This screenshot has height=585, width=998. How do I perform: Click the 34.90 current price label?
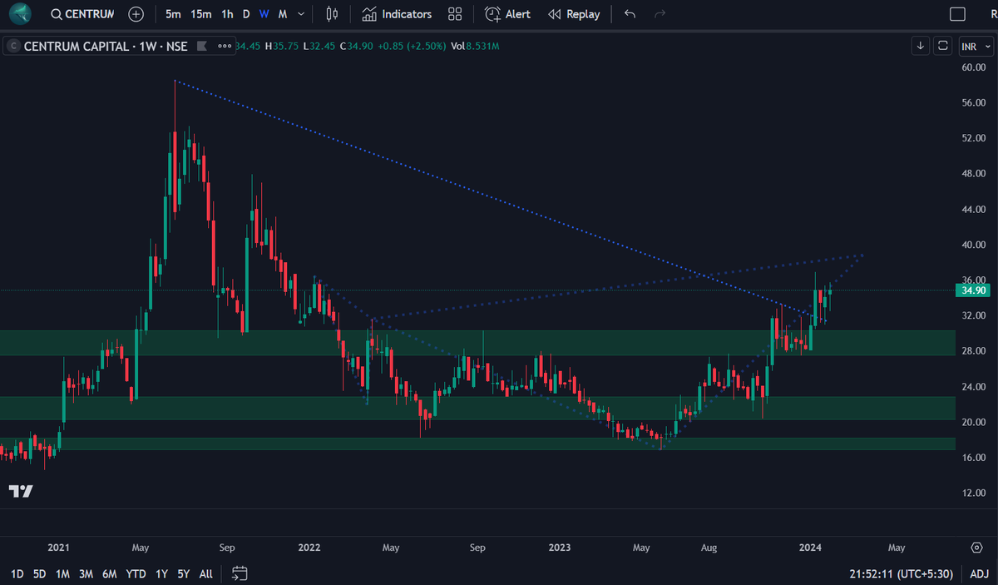pyautogui.click(x=973, y=290)
